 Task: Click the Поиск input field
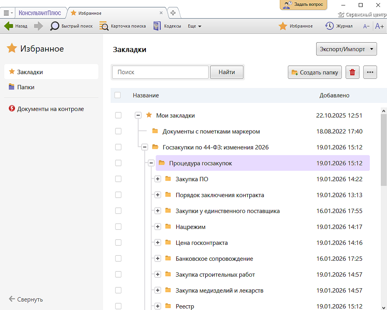pyautogui.click(x=160, y=72)
